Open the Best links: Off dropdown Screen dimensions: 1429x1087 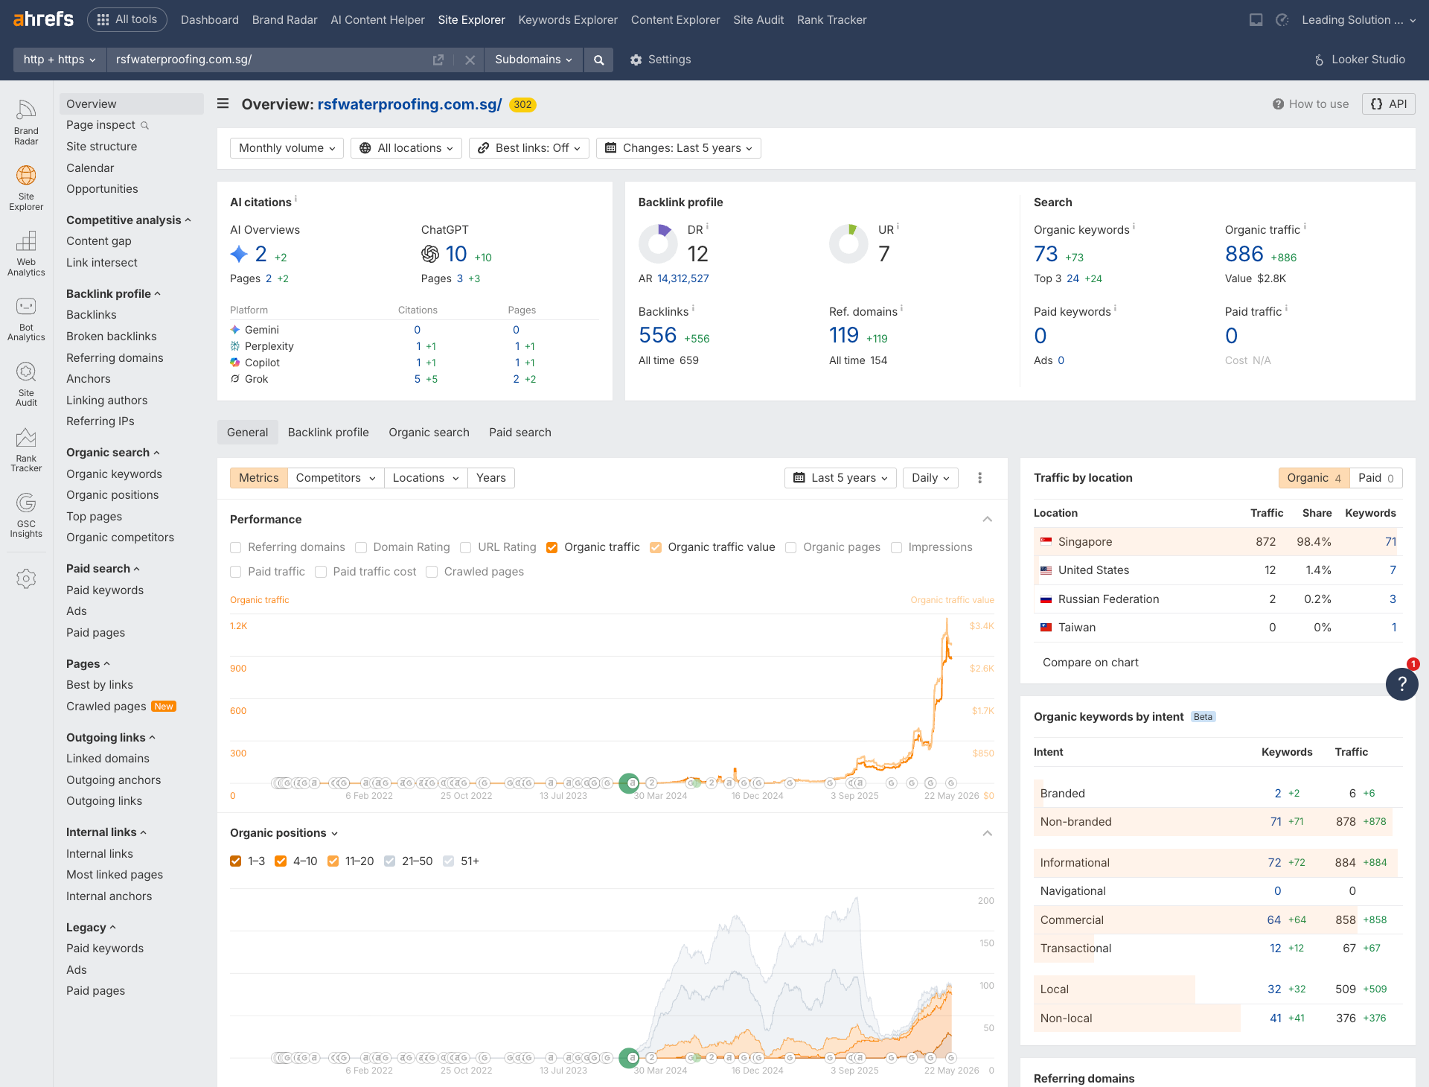click(528, 148)
